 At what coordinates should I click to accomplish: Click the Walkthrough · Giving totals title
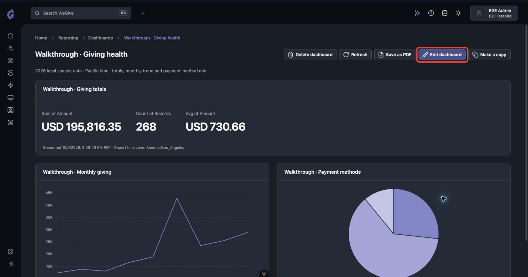[75, 89]
